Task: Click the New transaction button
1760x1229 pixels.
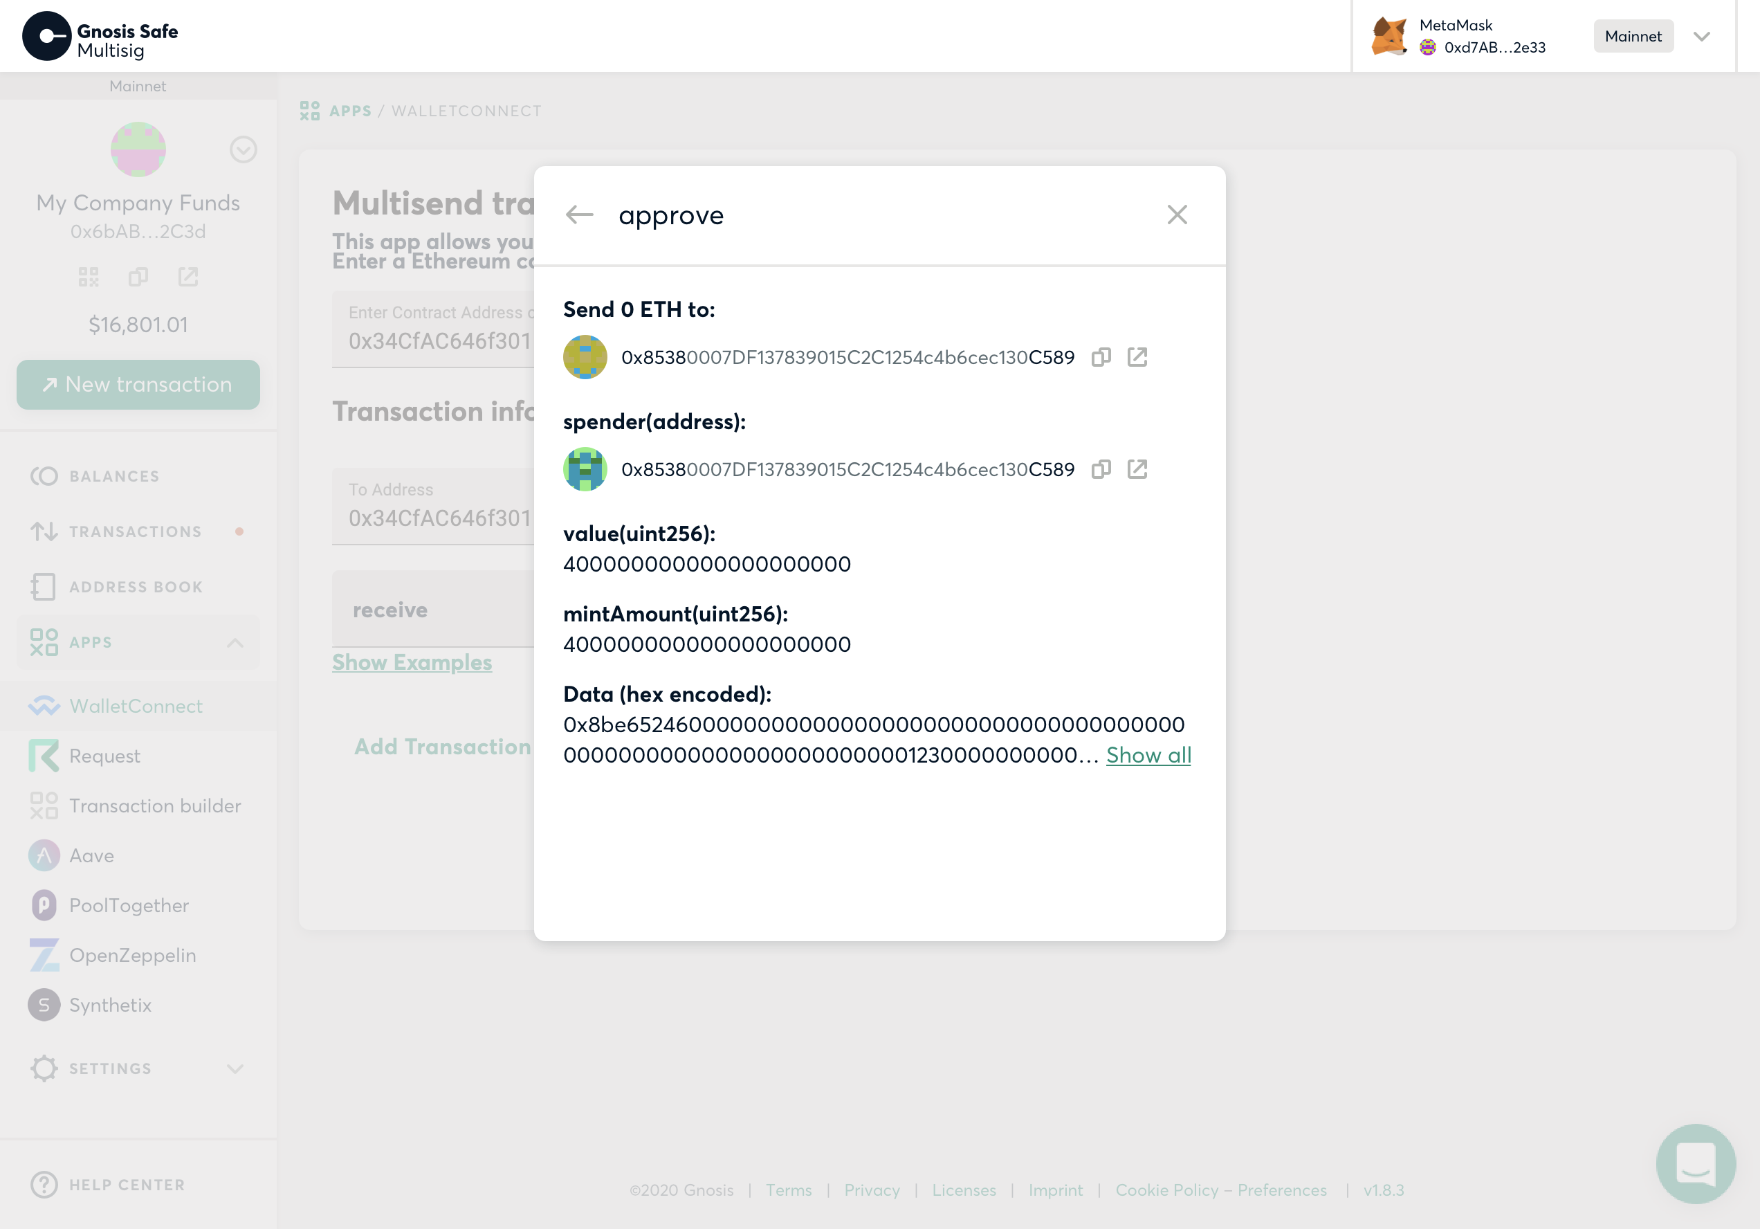Action: tap(138, 385)
